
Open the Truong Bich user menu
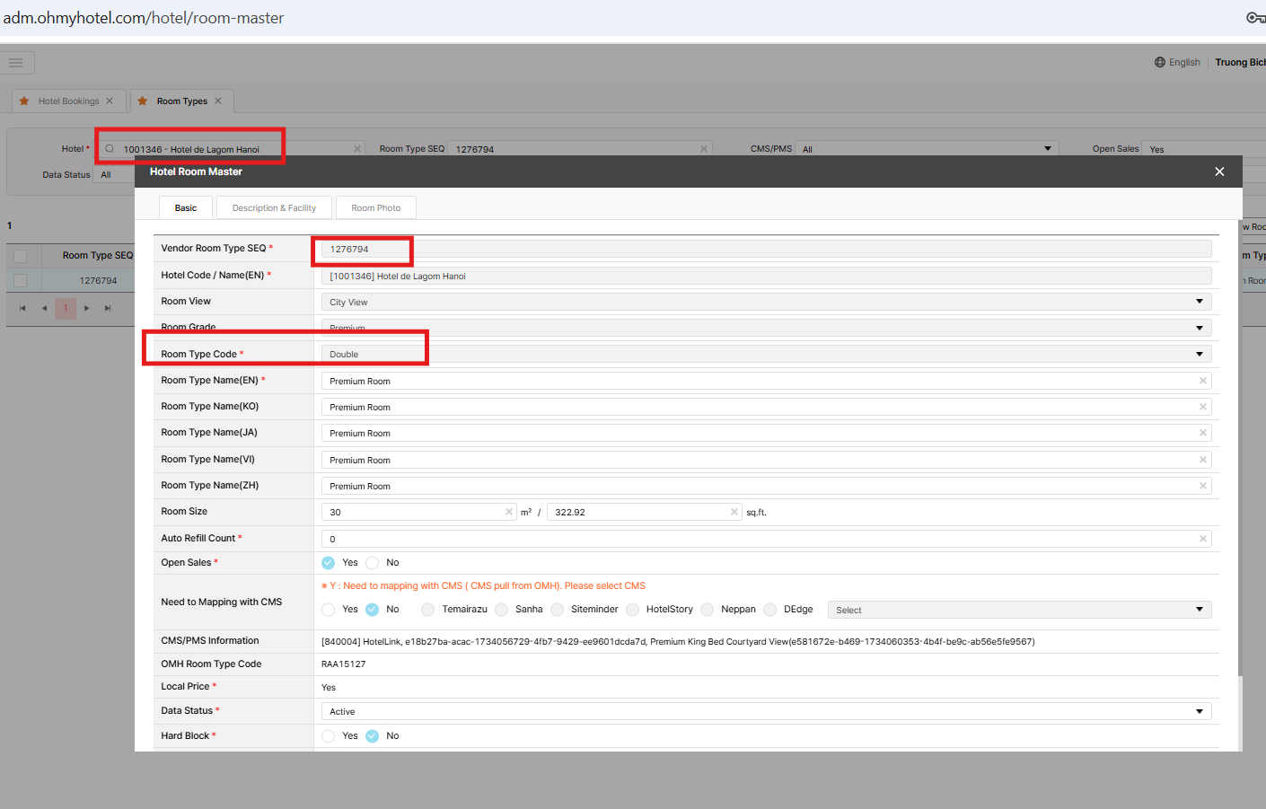point(1239,63)
